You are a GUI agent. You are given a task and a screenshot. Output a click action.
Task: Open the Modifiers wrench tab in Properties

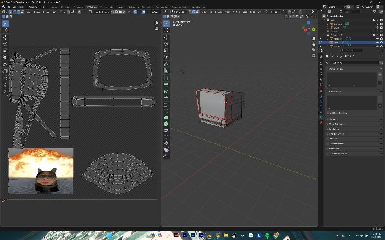tap(321, 96)
